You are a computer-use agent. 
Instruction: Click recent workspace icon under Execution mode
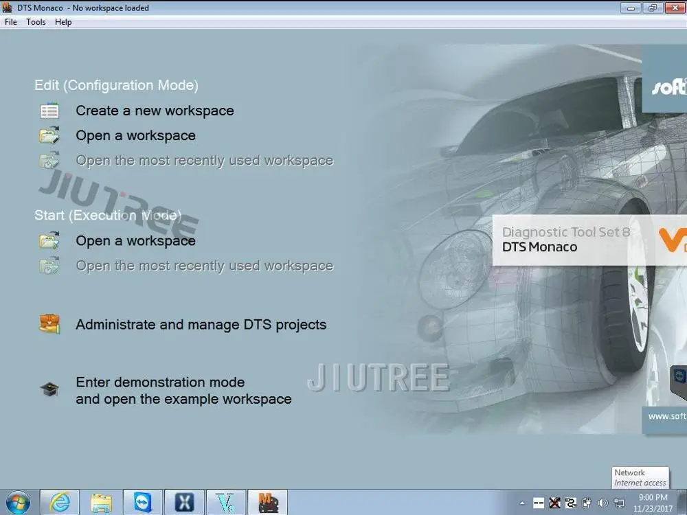click(49, 266)
